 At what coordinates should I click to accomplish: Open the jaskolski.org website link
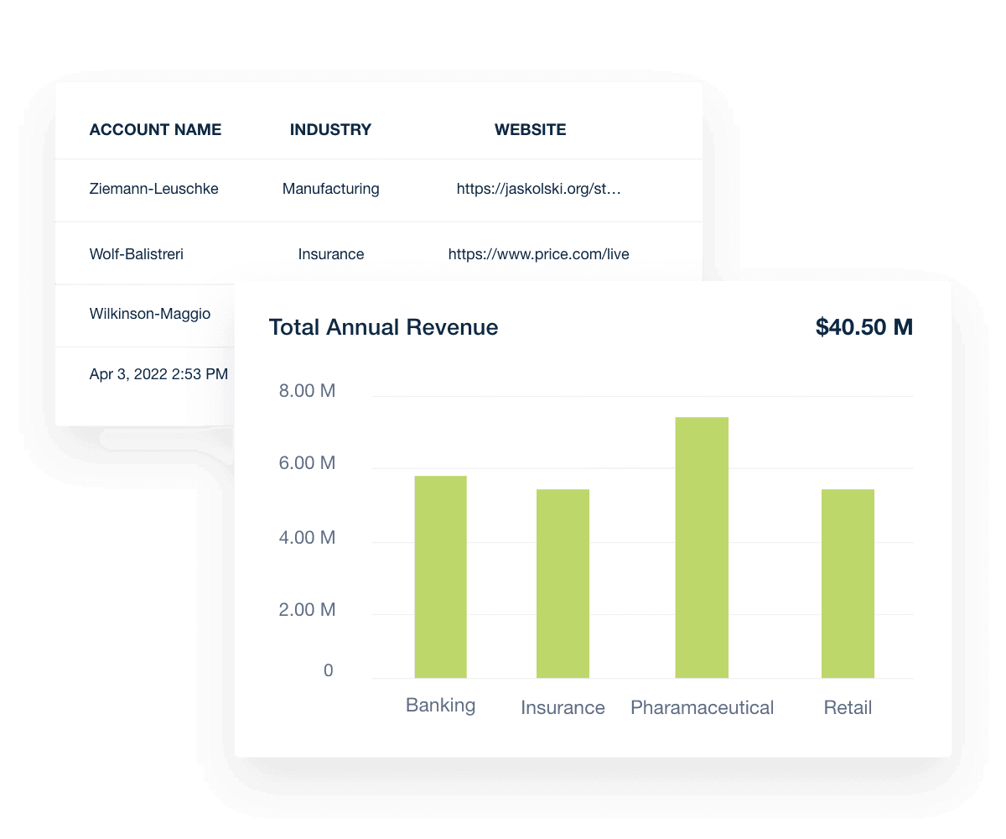(539, 189)
